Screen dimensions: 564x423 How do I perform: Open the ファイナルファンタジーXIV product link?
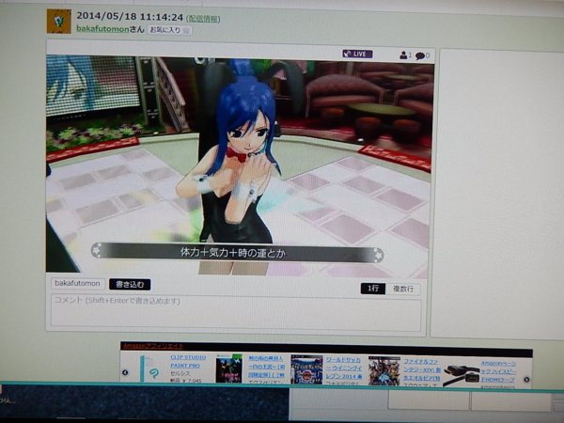pos(422,369)
